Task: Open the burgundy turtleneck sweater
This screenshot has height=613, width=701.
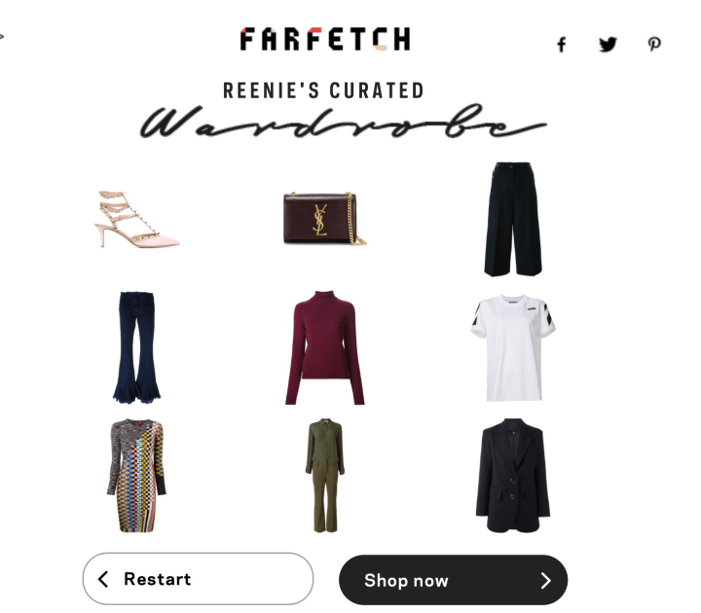Action: tap(325, 347)
